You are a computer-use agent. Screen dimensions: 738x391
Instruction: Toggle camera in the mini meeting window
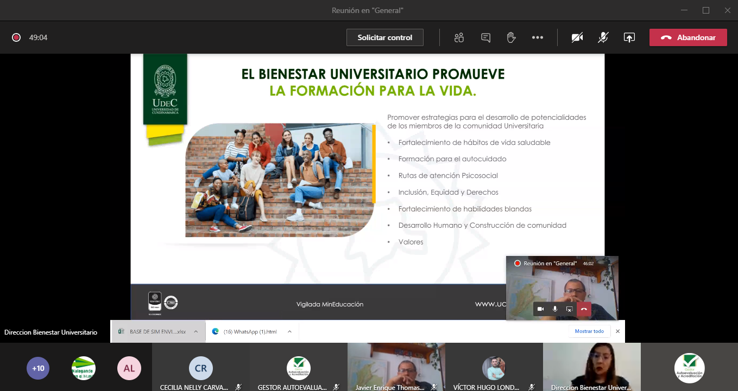[540, 309]
